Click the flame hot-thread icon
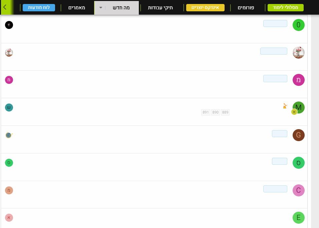319x228 pixels. tap(285, 106)
